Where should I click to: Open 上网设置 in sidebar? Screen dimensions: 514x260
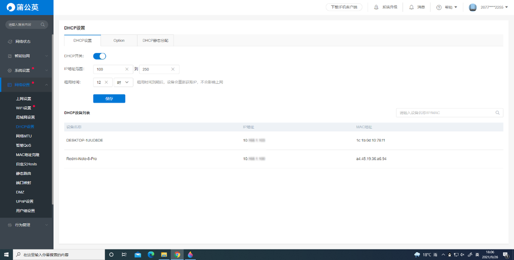(24, 99)
